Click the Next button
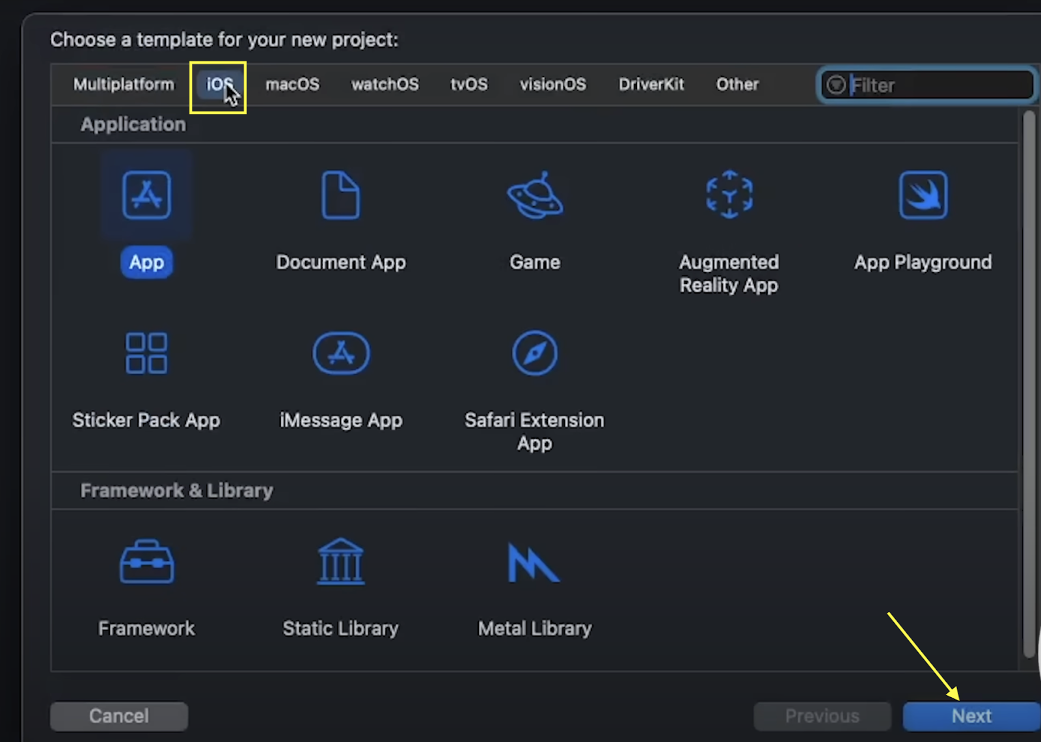 click(x=971, y=716)
